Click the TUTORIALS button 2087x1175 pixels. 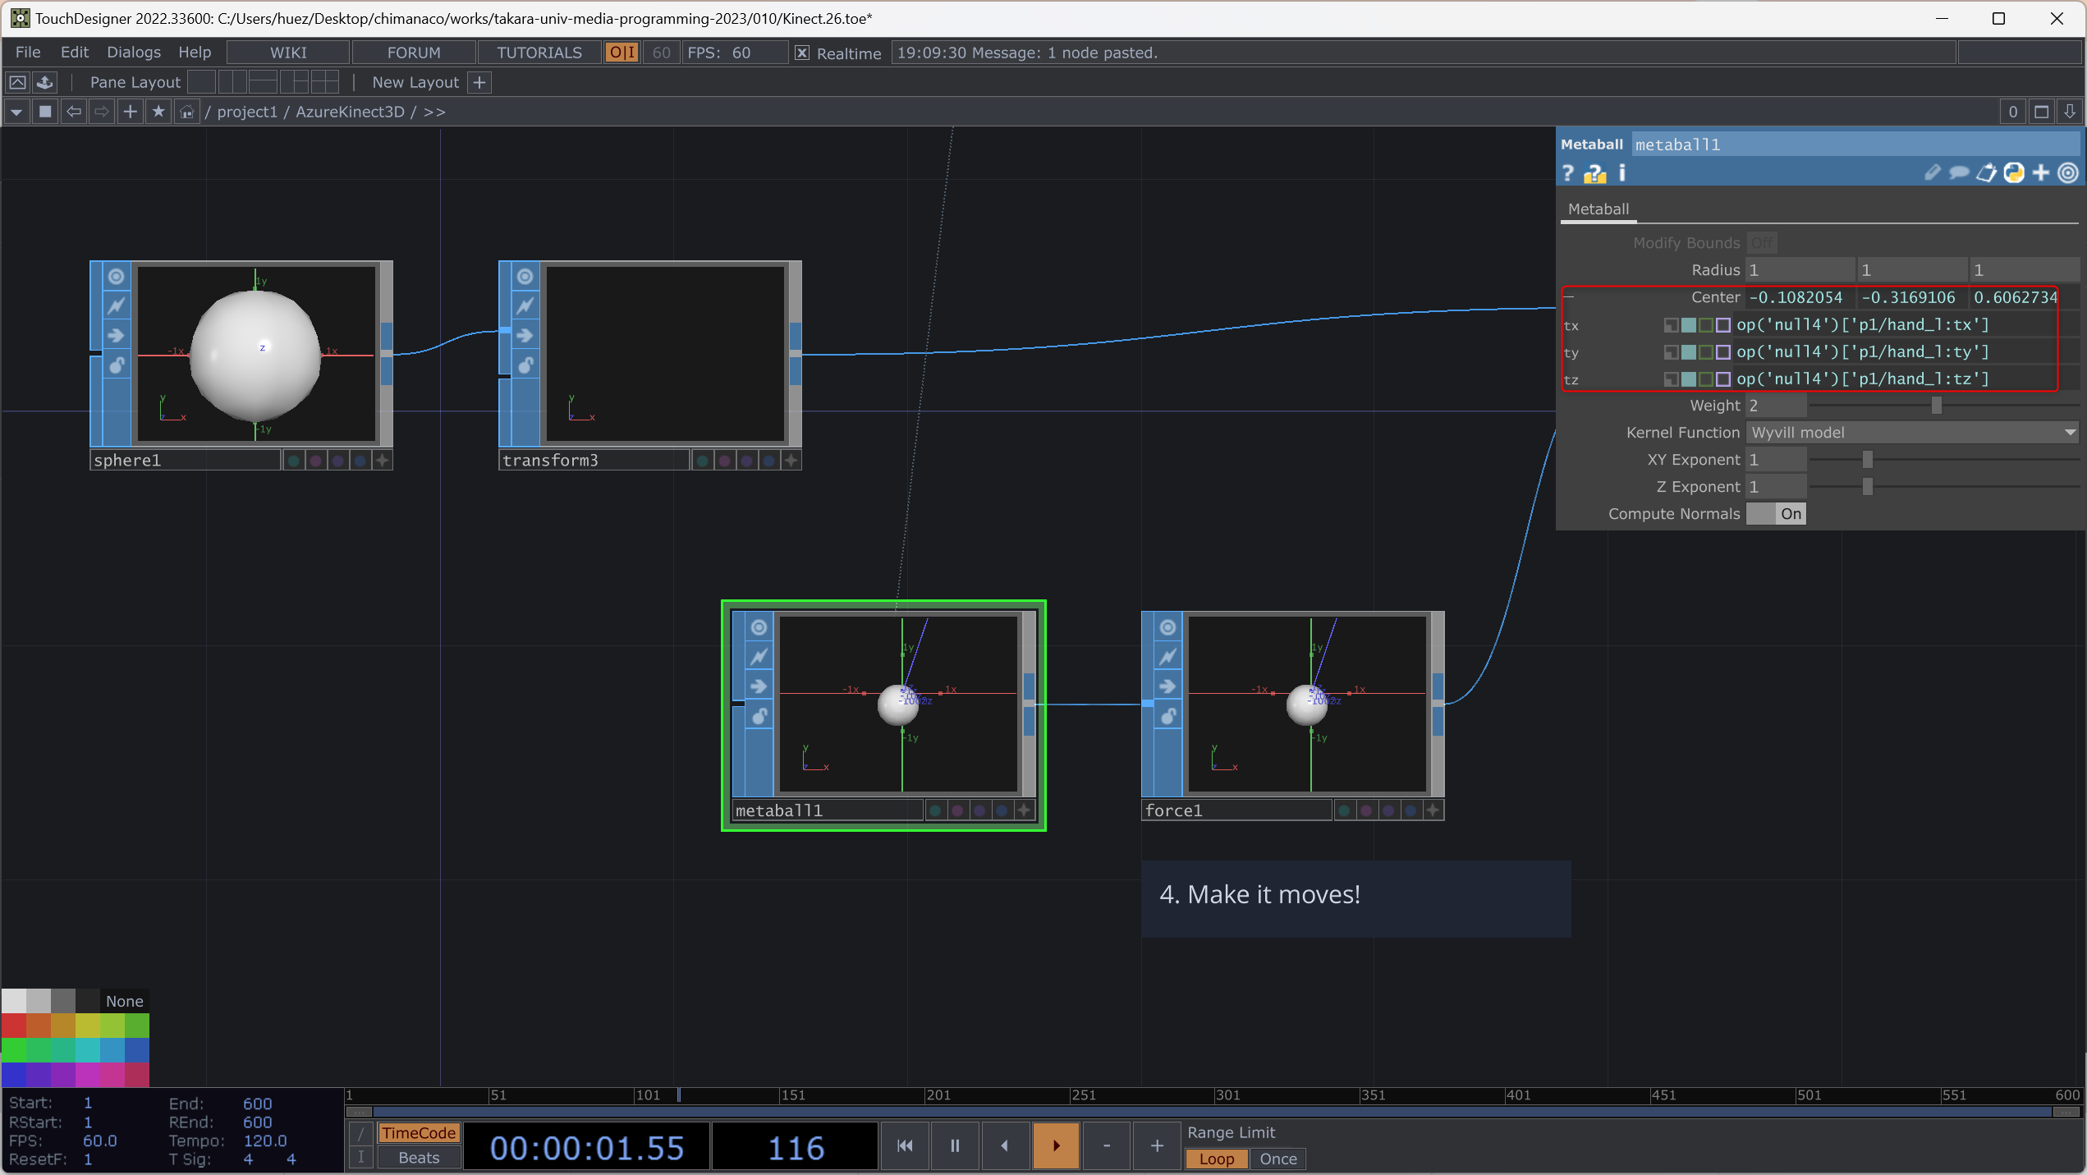coord(539,53)
